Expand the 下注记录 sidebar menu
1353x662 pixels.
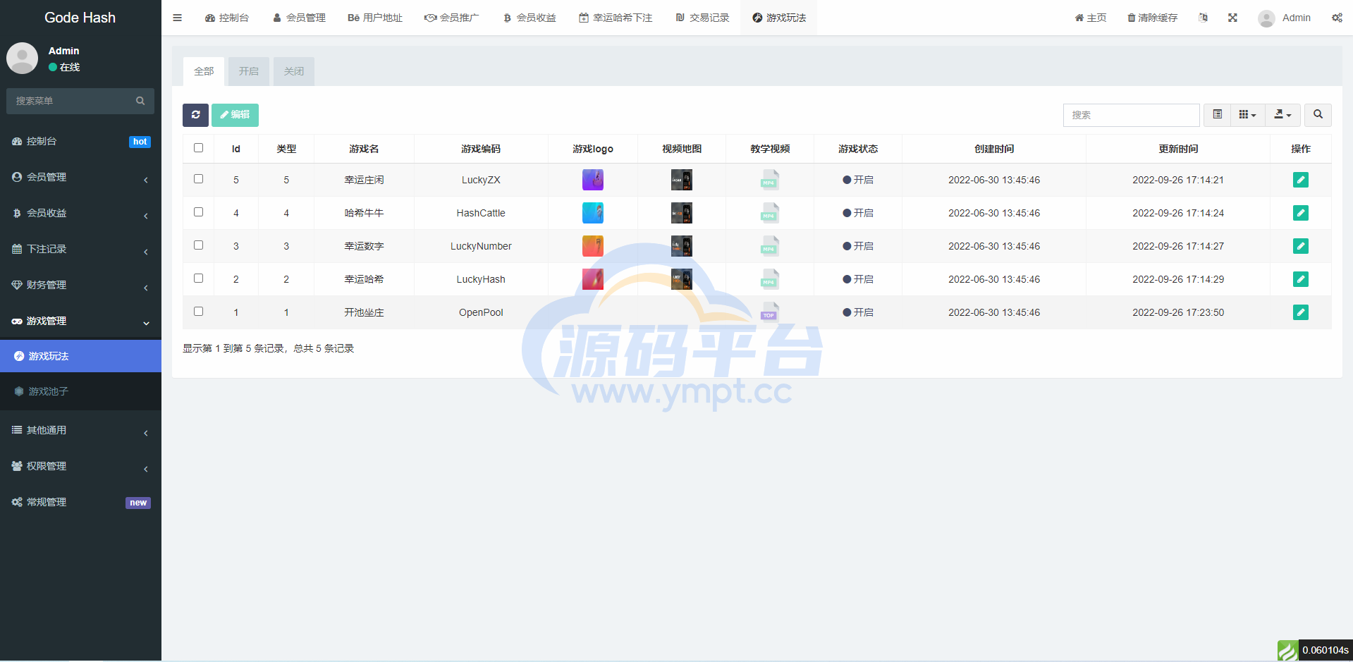click(x=80, y=249)
